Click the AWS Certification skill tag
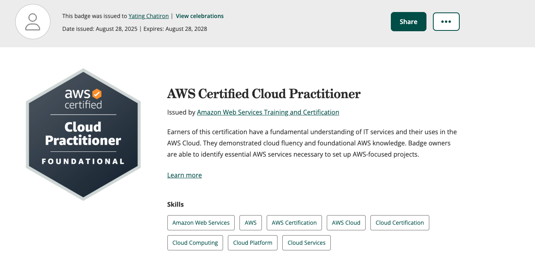 [x=294, y=223]
